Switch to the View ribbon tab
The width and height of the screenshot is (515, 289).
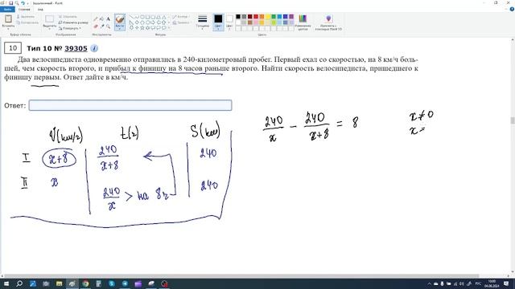pyautogui.click(x=40, y=9)
